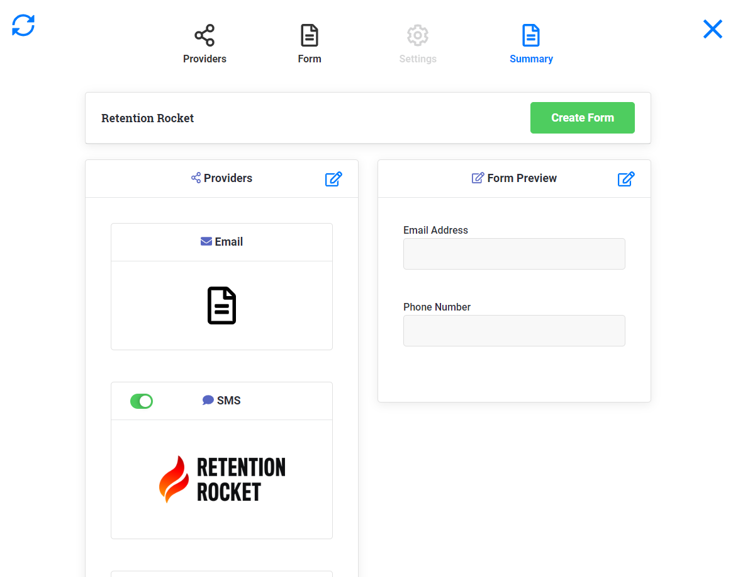733x577 pixels.
Task: Click the chat bubble icon next to SMS
Action: (208, 400)
